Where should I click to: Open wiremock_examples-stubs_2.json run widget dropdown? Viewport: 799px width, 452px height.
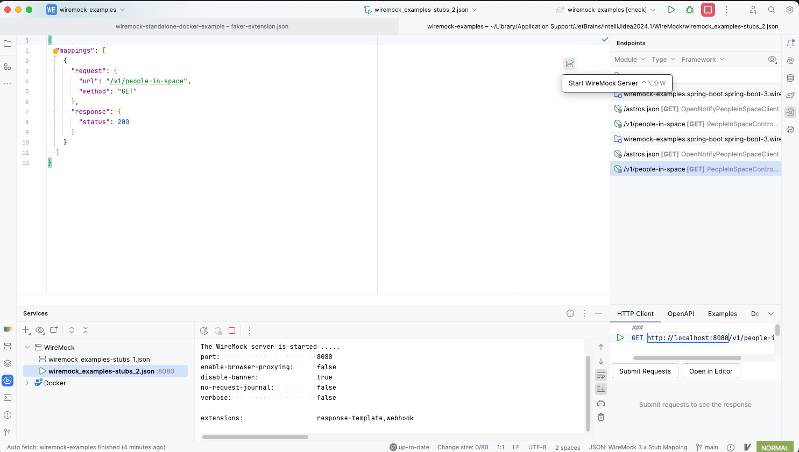(420, 10)
